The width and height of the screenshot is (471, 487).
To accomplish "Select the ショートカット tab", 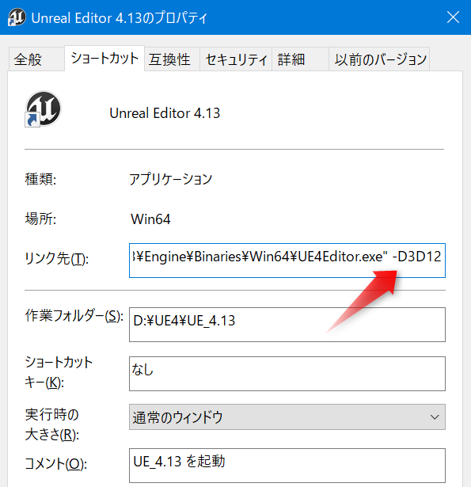I will [x=104, y=59].
